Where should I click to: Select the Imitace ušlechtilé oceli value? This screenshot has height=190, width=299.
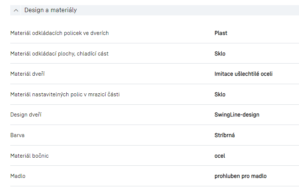(x=243, y=74)
